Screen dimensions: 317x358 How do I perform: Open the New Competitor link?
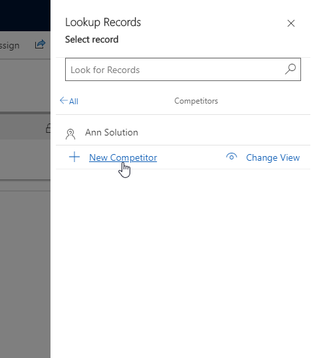[x=123, y=157]
